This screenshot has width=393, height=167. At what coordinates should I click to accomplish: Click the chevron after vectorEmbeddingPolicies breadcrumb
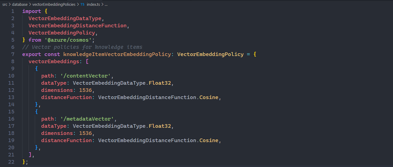pyautogui.click(x=78, y=4)
